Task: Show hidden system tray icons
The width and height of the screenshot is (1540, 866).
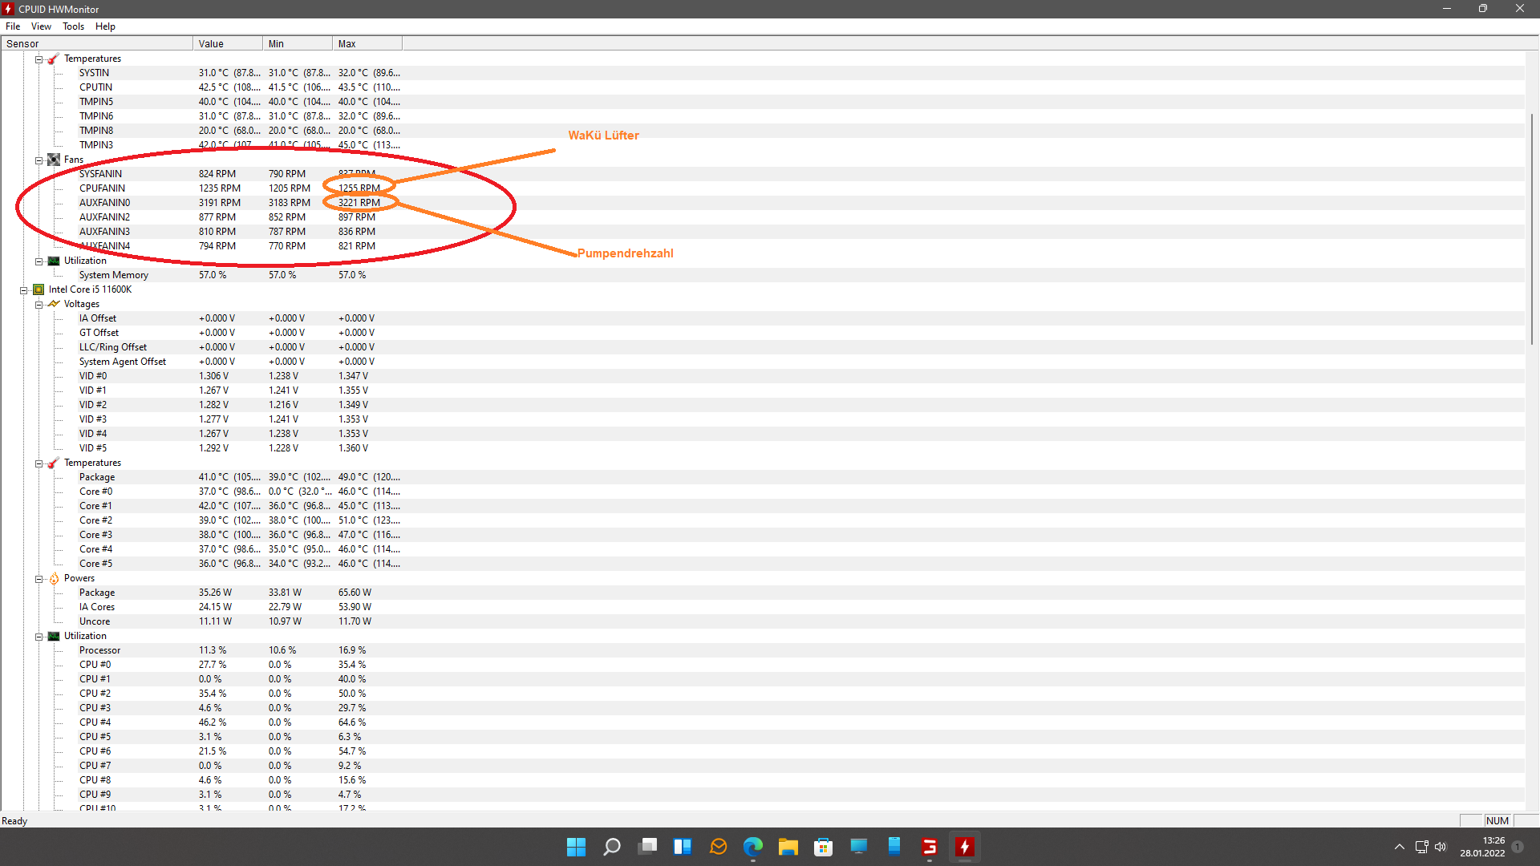Action: click(x=1400, y=847)
